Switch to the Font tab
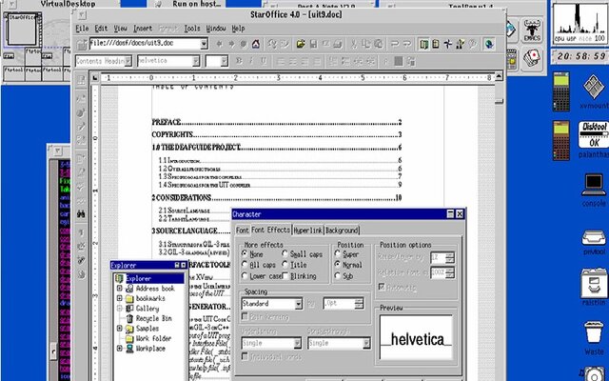The image size is (609, 381). coord(243,231)
